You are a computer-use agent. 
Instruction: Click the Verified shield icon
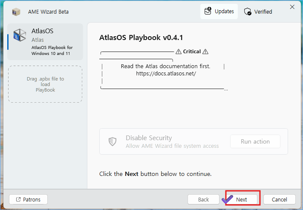point(248,12)
